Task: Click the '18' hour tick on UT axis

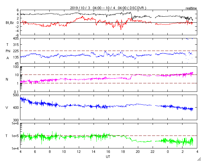Action: point(123,152)
